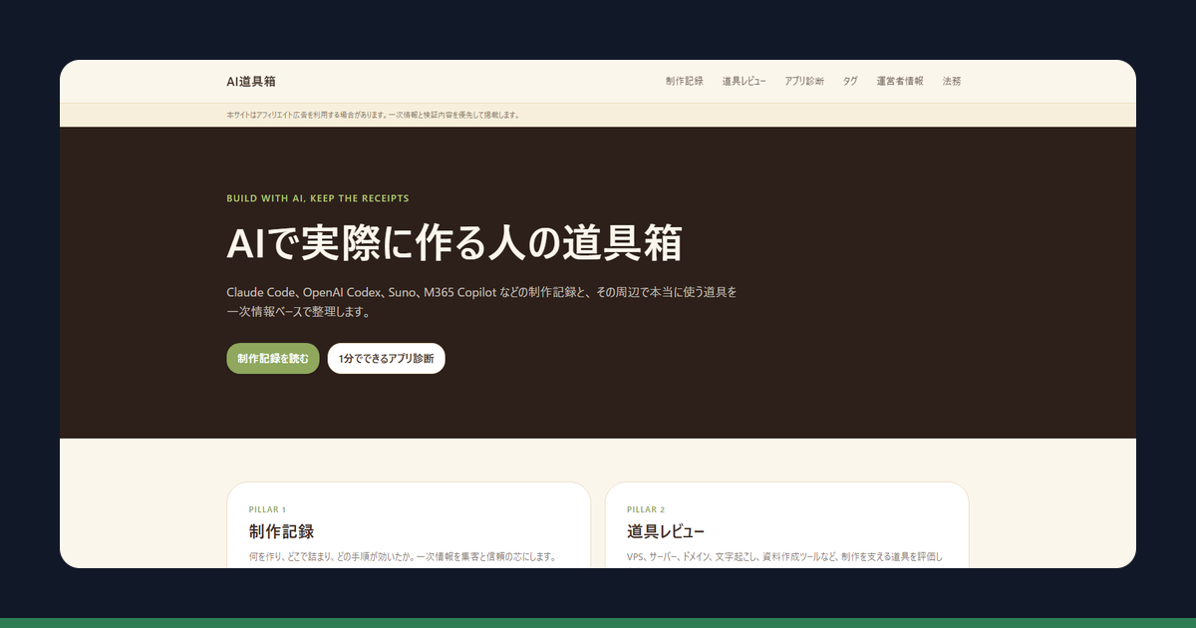The width and height of the screenshot is (1196, 628).
Task: Click the PILLAR 1 label
Action: click(x=267, y=509)
